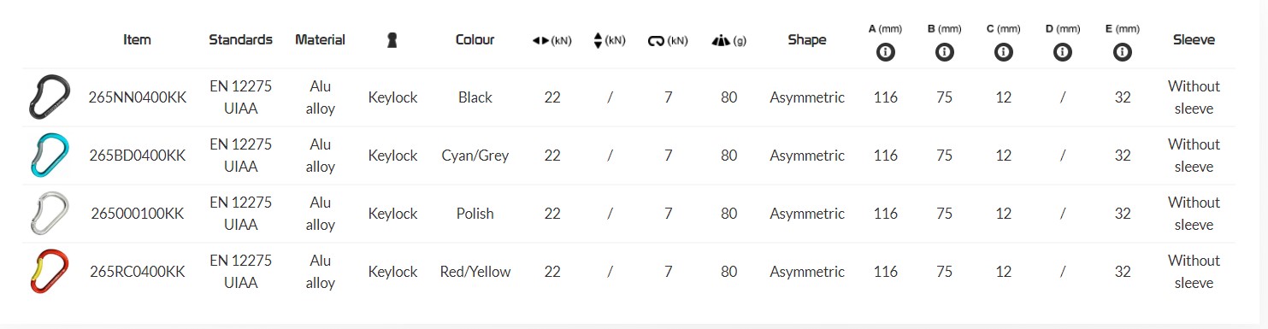
Task: Show info for the E (mm) column
Action: click(x=1123, y=52)
